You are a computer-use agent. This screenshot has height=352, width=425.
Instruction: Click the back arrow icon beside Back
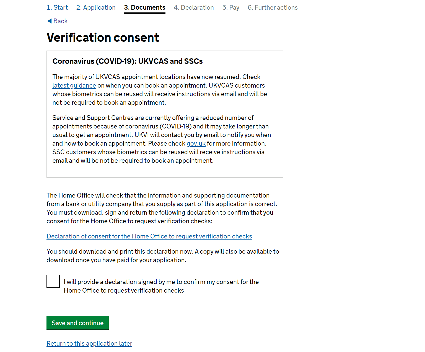[x=49, y=21]
